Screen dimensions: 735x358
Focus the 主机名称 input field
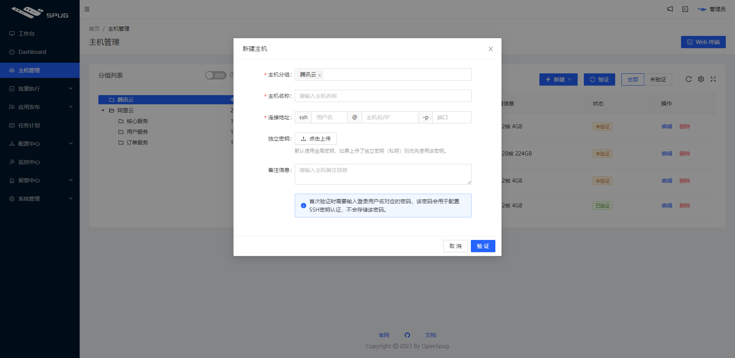point(383,96)
